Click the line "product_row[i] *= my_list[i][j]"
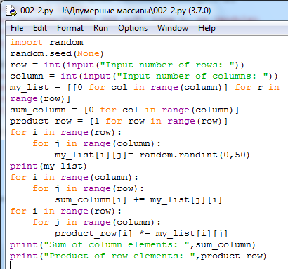The image size is (288, 269). point(141,233)
